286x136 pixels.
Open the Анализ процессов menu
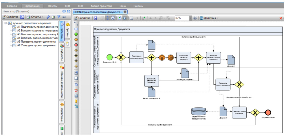point(101,6)
